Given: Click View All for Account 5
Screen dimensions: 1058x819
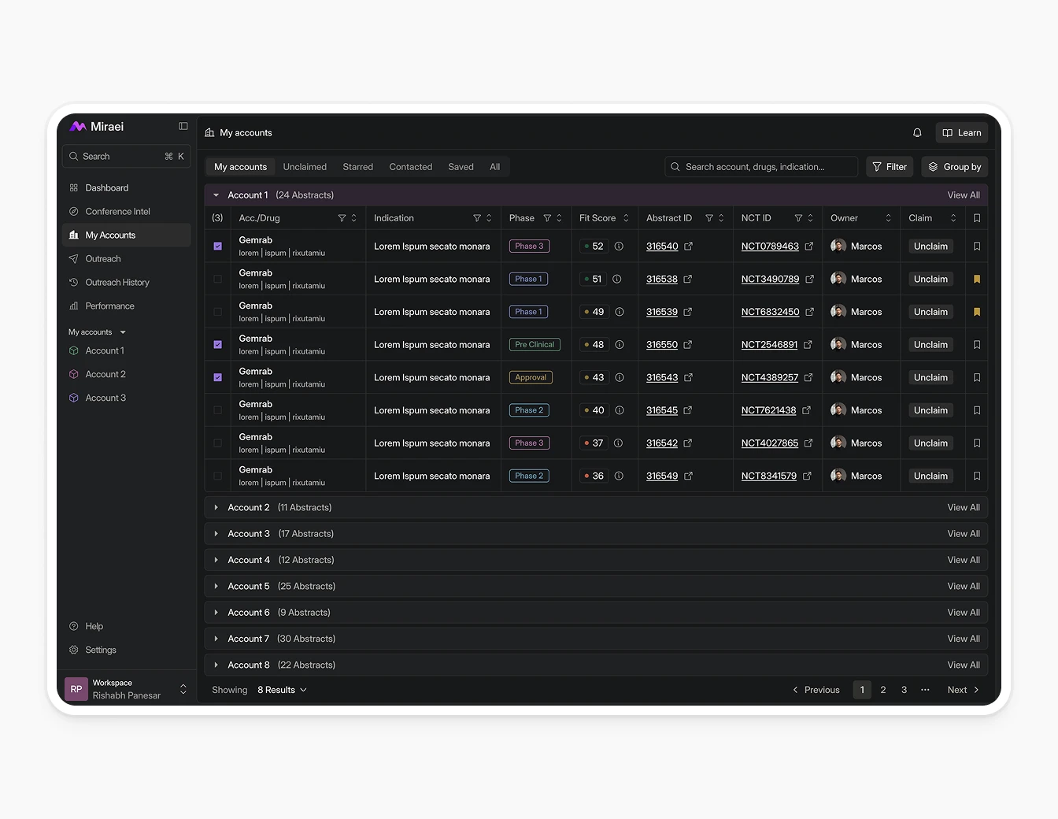Looking at the screenshot, I should point(964,587).
